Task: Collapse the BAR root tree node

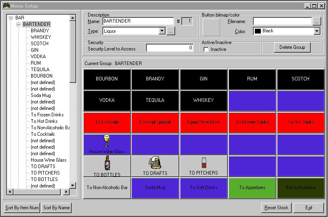Action: (x=11, y=18)
